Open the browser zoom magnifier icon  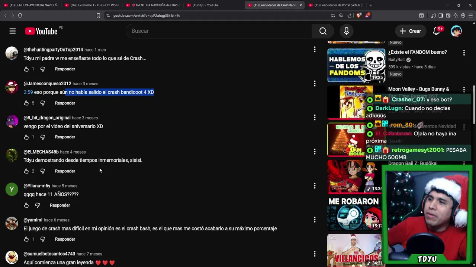tap(341, 16)
